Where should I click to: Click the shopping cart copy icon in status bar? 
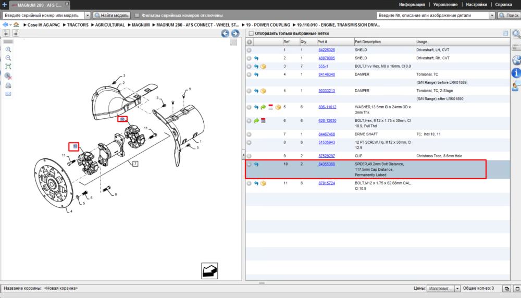click(x=507, y=289)
